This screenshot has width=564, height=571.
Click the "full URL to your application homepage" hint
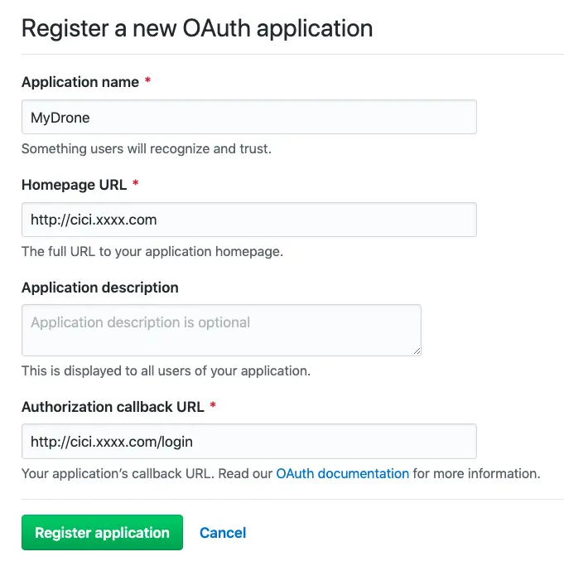point(152,251)
